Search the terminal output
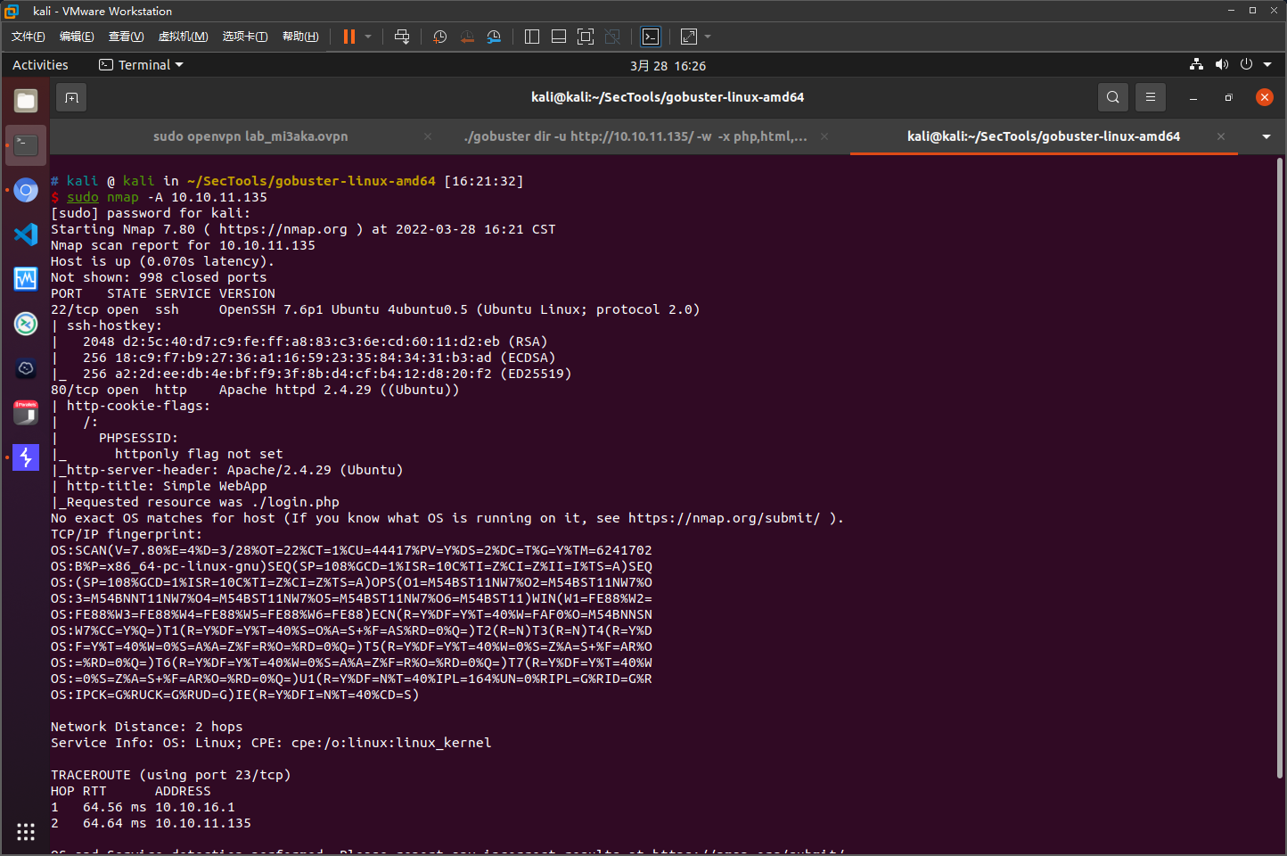 click(x=1112, y=97)
